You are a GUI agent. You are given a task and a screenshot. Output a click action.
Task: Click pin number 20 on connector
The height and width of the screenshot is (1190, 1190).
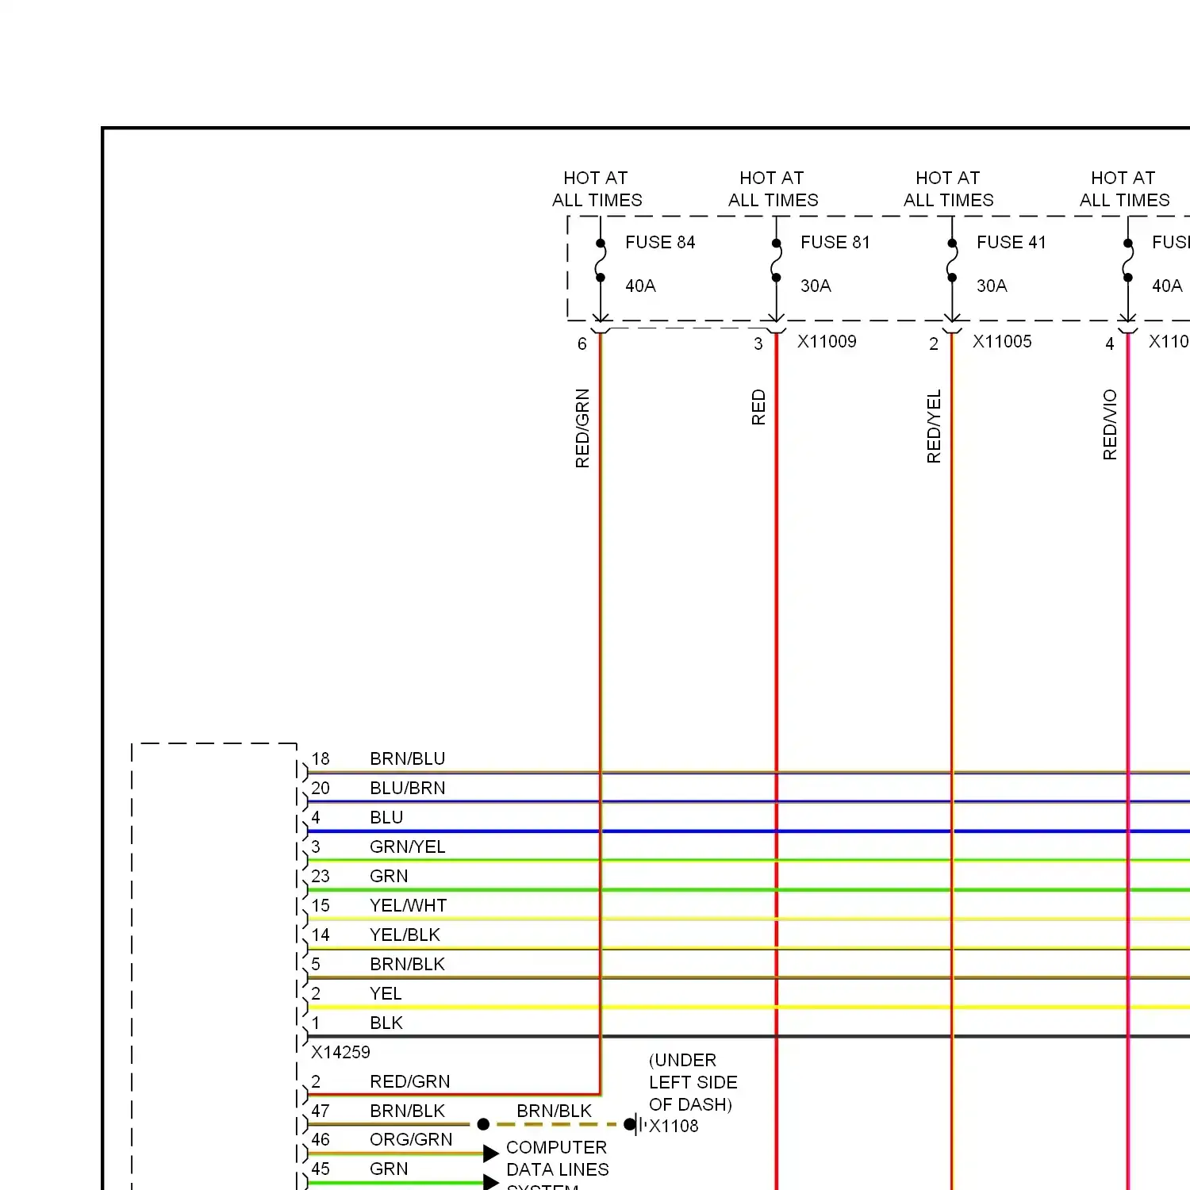click(321, 788)
